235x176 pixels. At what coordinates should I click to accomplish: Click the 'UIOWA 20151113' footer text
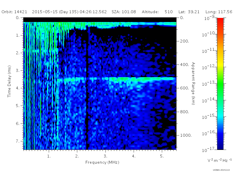[221, 170]
